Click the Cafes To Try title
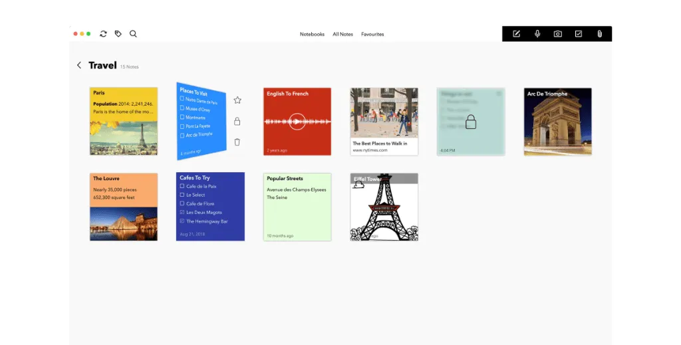681x345 pixels. 195,177
